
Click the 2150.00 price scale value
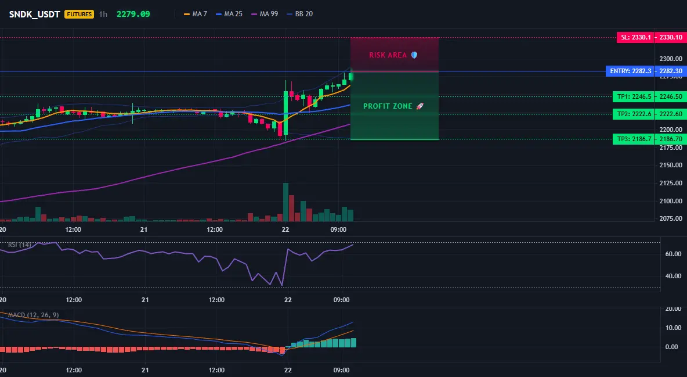click(671, 165)
